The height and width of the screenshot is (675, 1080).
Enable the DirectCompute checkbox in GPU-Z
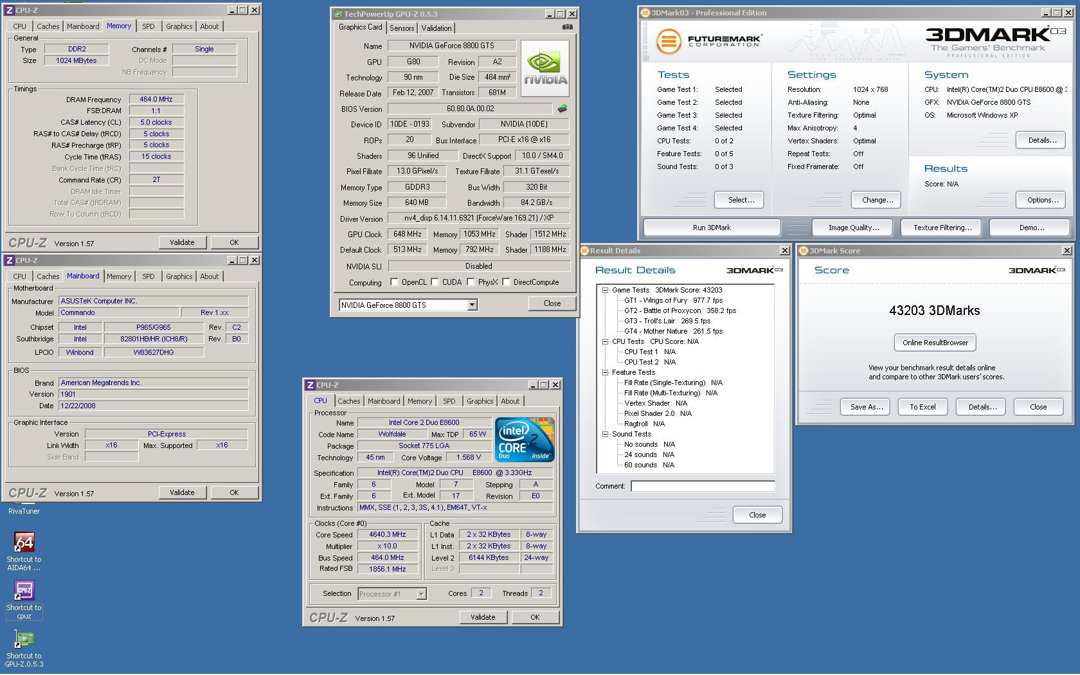(x=507, y=282)
